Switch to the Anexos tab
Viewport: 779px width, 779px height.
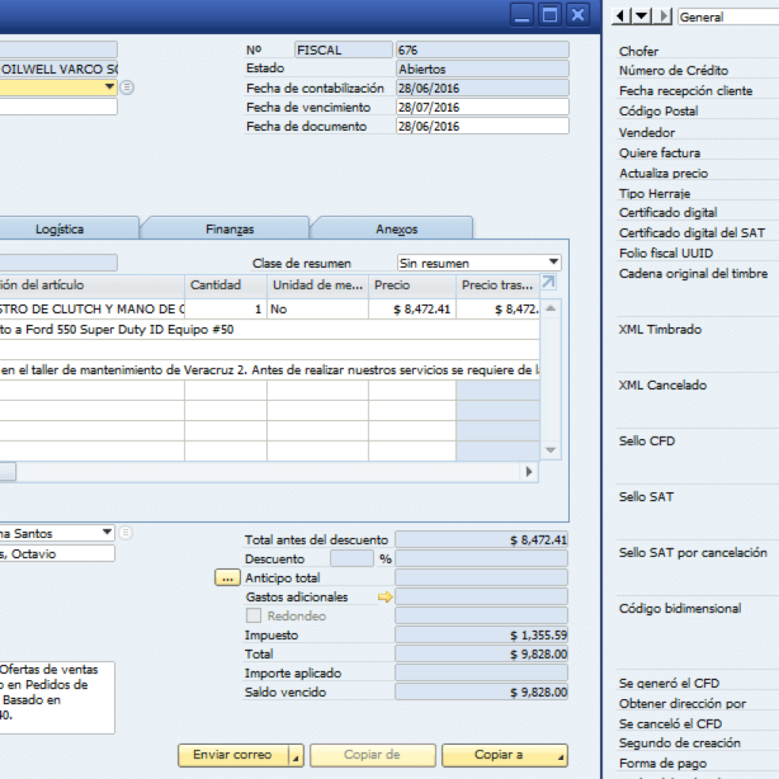[x=390, y=228]
